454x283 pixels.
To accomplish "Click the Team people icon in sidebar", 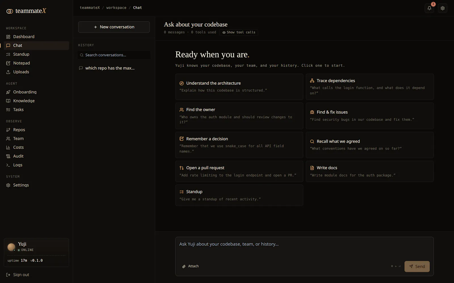I will [8, 138].
